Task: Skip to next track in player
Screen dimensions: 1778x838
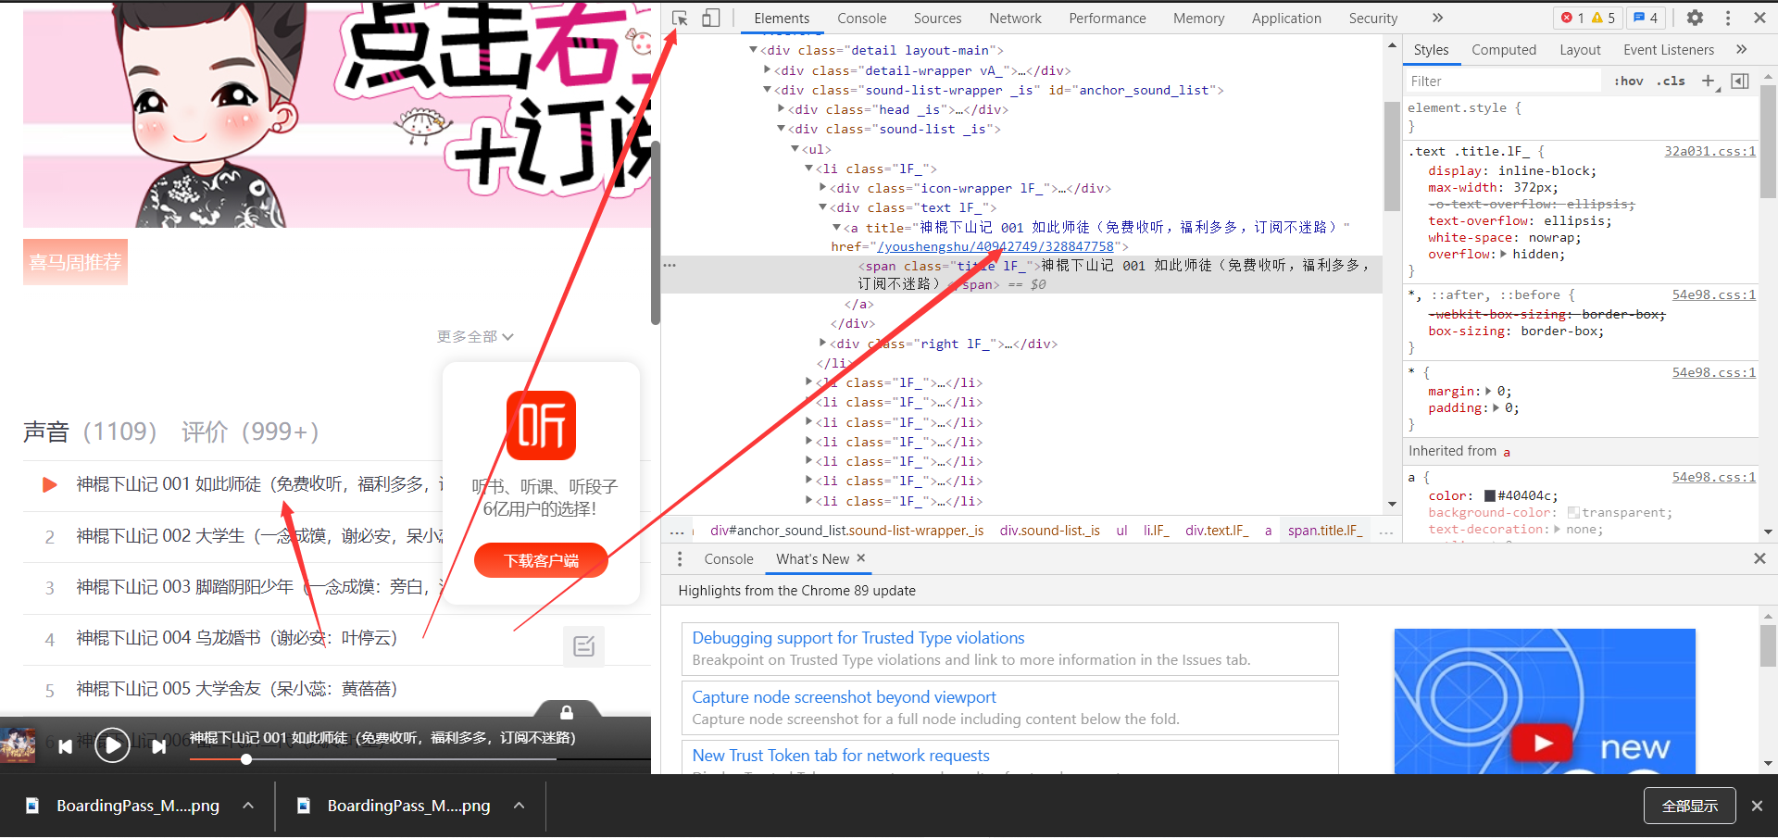Action: tap(159, 746)
